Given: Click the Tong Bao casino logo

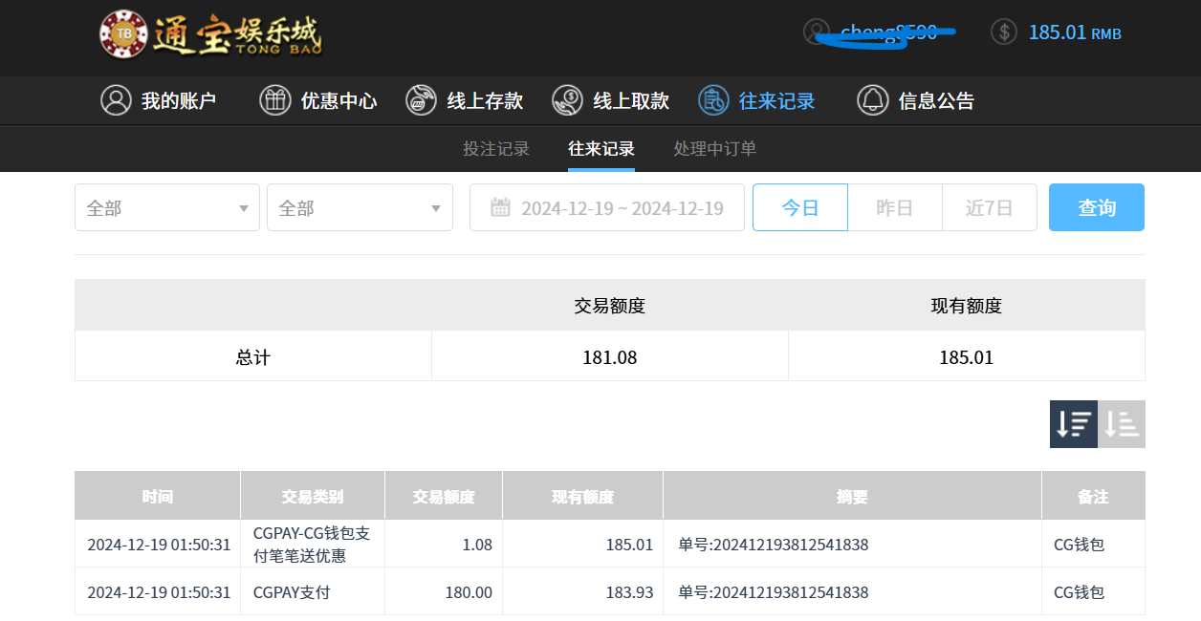Looking at the screenshot, I should [x=210, y=35].
